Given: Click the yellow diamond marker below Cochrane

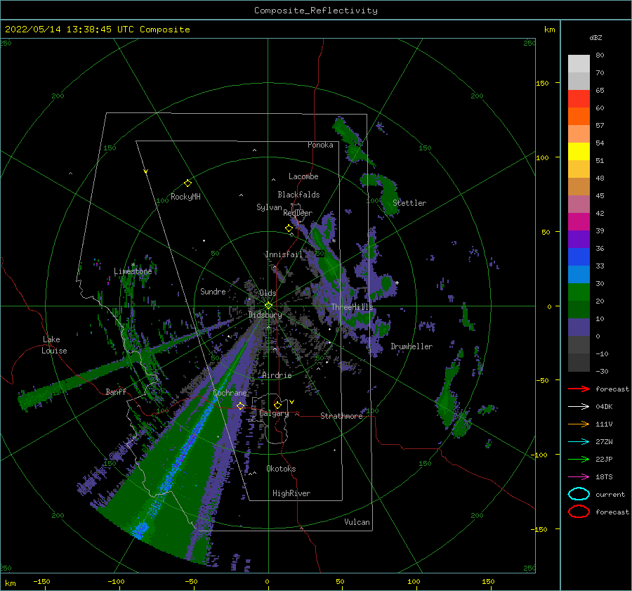Looking at the screenshot, I should pyautogui.click(x=240, y=406).
